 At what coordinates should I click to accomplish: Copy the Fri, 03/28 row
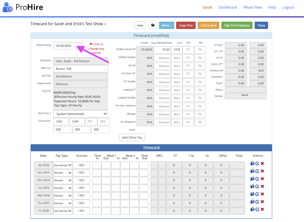[x=252, y=209]
